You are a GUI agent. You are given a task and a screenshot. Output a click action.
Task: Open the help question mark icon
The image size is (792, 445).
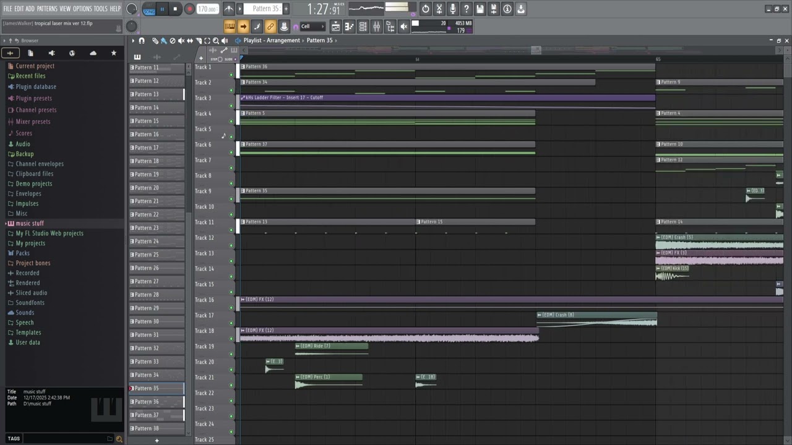(x=467, y=9)
